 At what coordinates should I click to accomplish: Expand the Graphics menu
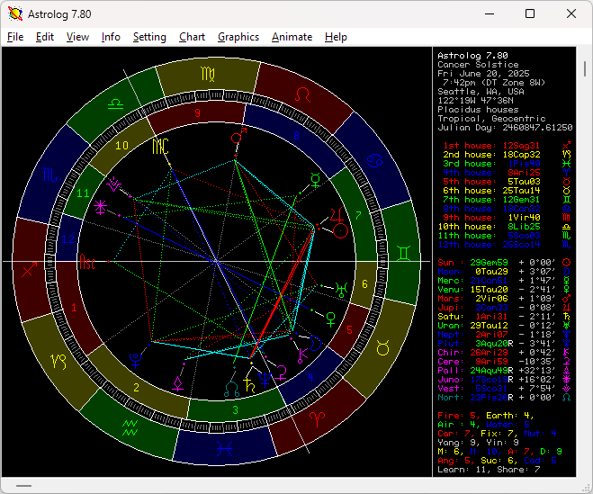pos(238,37)
